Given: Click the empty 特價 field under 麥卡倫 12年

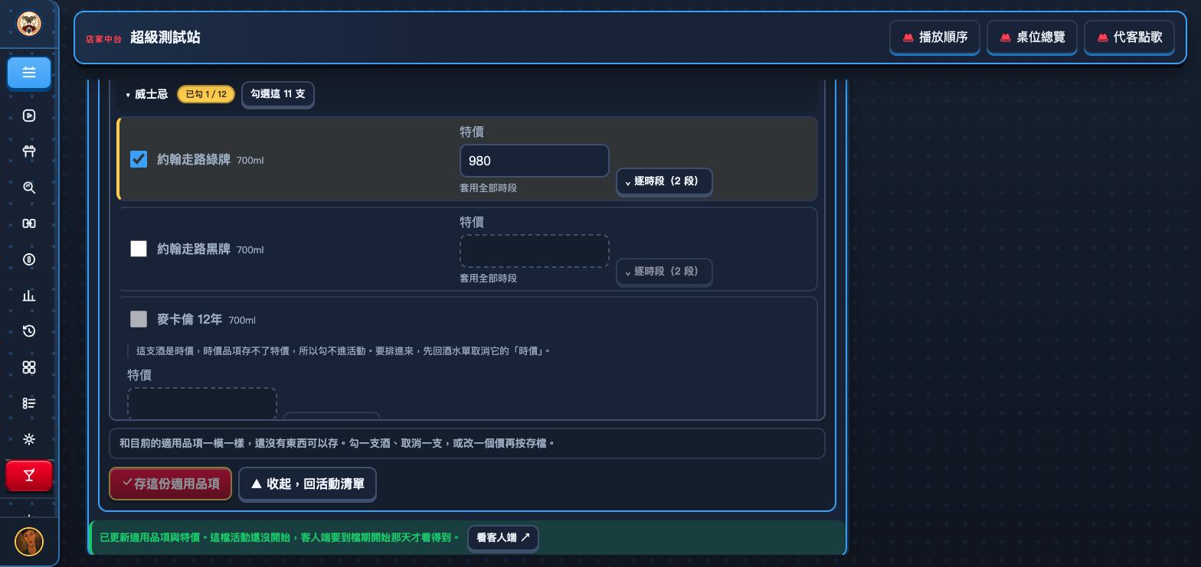Looking at the screenshot, I should [201, 403].
